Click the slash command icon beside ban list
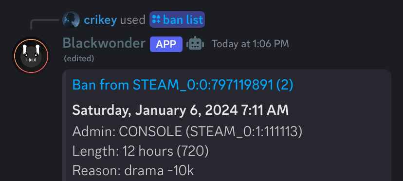The height and width of the screenshot is (181, 403). (156, 19)
